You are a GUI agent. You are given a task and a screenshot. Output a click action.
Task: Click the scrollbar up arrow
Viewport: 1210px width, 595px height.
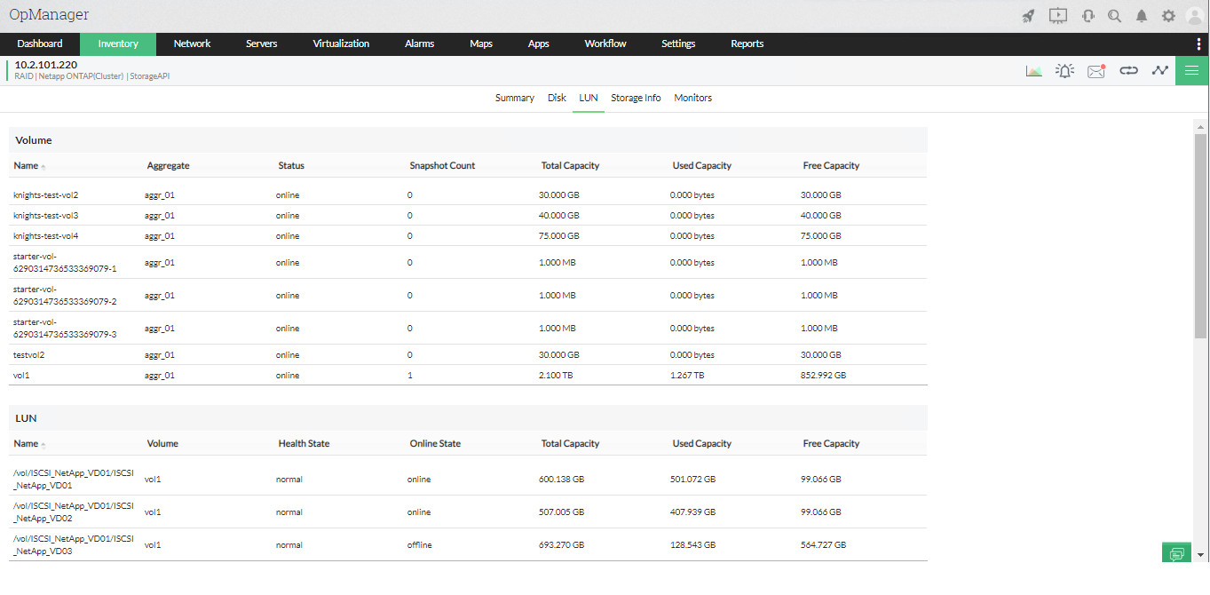(x=1200, y=127)
